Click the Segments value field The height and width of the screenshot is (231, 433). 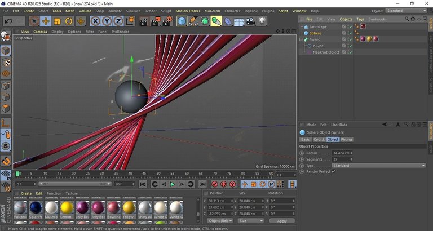(x=341, y=159)
